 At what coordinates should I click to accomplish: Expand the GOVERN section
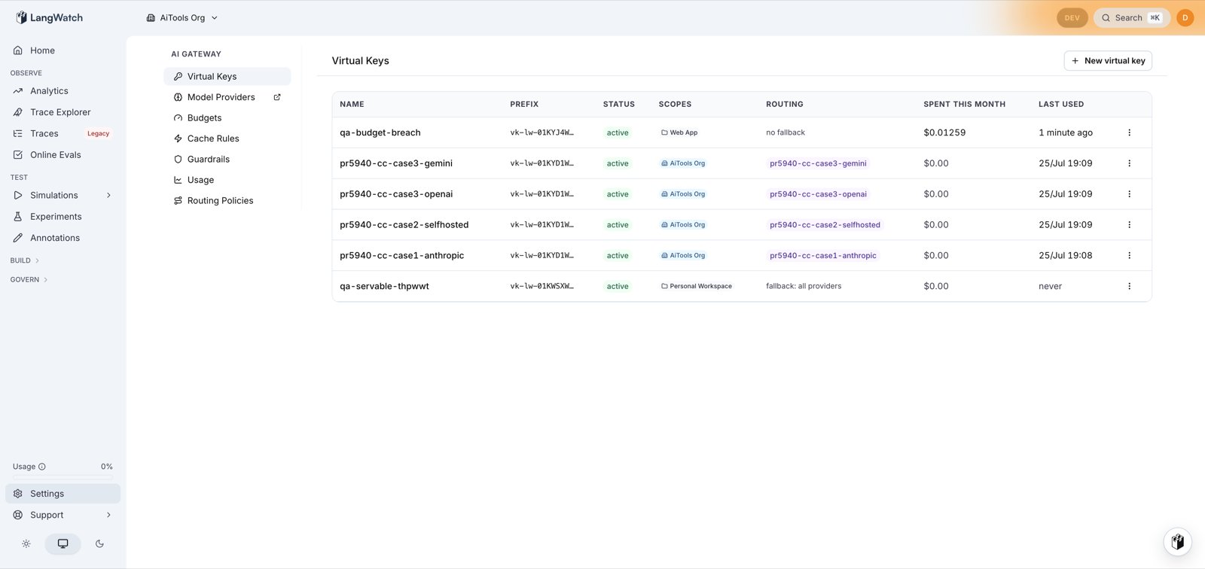tap(29, 279)
